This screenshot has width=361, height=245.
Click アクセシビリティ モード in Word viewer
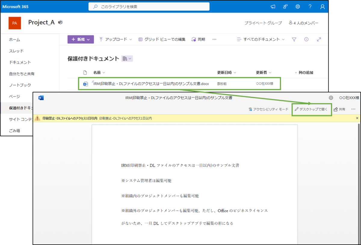[268, 109]
